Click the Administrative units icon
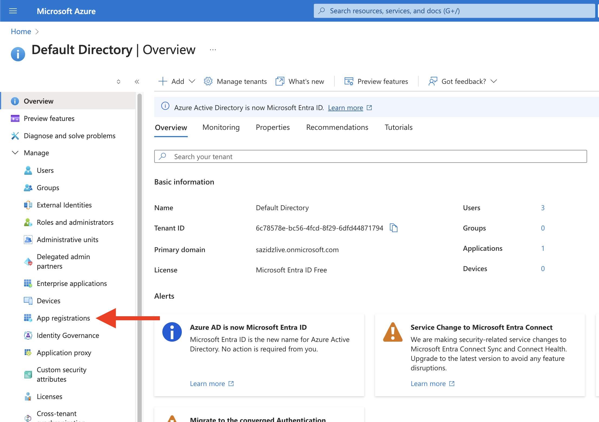 pos(28,240)
